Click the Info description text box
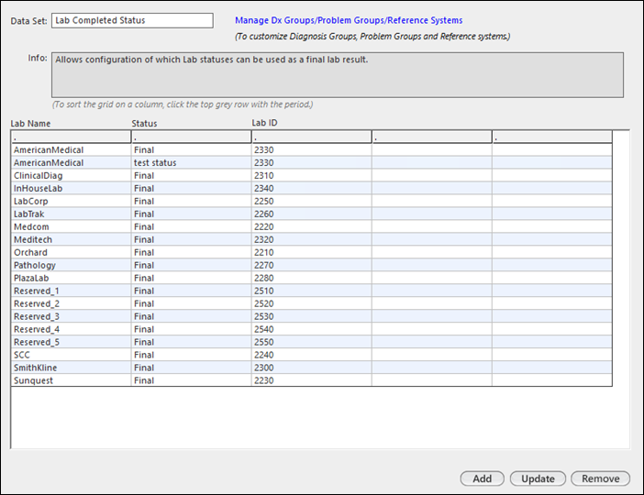The width and height of the screenshot is (644, 495). click(x=338, y=74)
